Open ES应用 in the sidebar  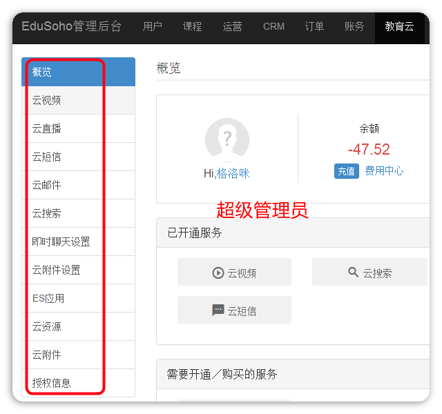tap(78, 298)
